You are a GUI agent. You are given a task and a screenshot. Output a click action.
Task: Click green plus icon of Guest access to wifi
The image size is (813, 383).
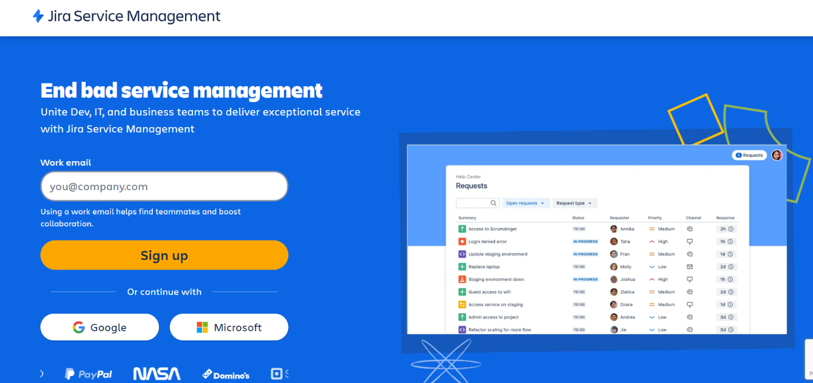tap(462, 292)
